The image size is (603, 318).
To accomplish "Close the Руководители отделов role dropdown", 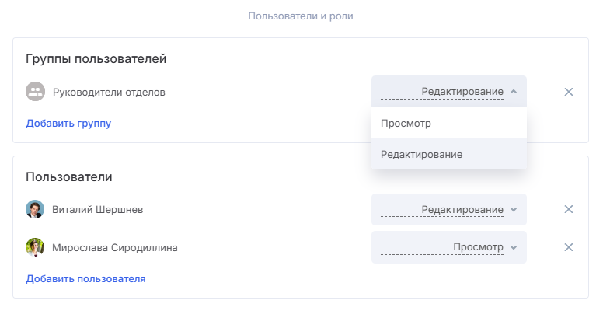I will click(x=449, y=92).
